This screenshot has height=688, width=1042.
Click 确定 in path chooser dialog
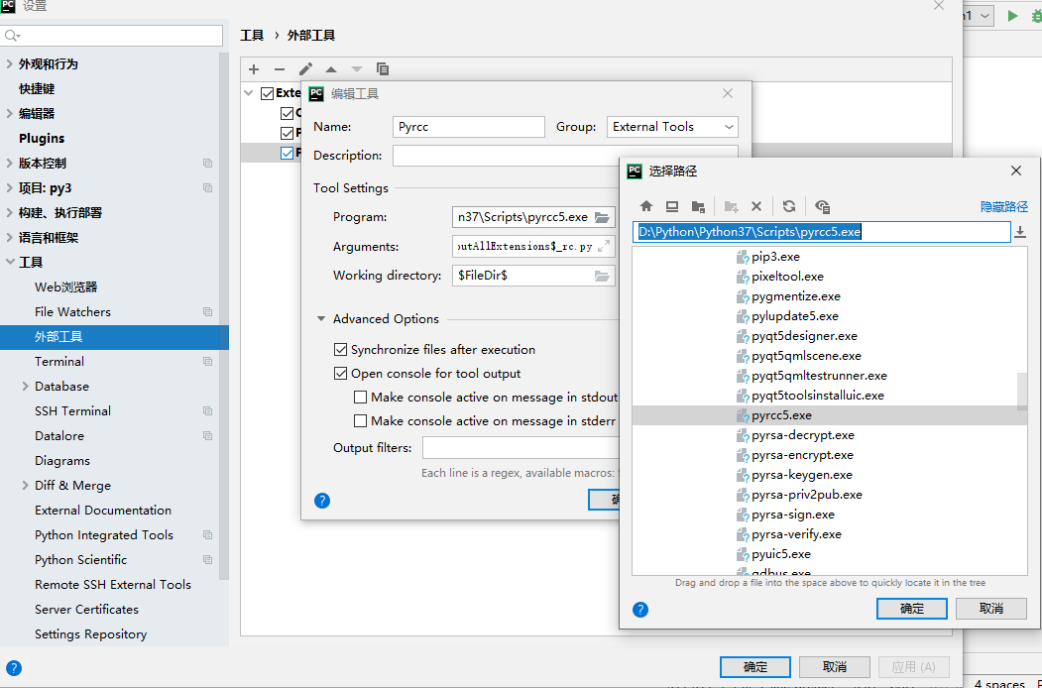coord(912,609)
